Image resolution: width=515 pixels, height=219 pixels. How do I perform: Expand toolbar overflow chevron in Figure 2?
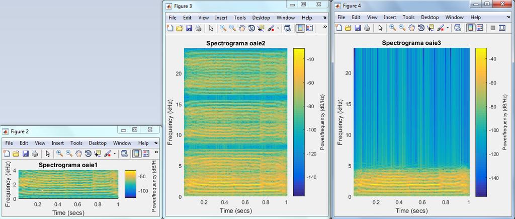[x=156, y=152]
